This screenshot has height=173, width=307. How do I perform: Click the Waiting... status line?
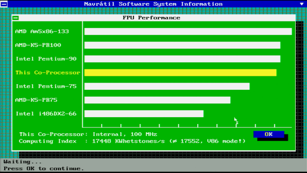point(23,162)
